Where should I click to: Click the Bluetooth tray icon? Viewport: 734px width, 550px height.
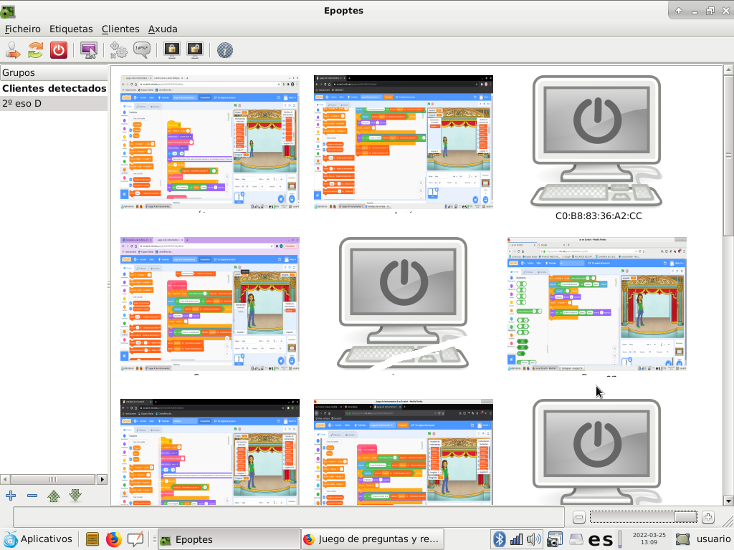(x=500, y=540)
